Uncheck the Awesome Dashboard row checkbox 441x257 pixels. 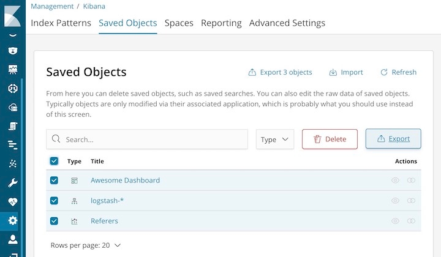54,180
